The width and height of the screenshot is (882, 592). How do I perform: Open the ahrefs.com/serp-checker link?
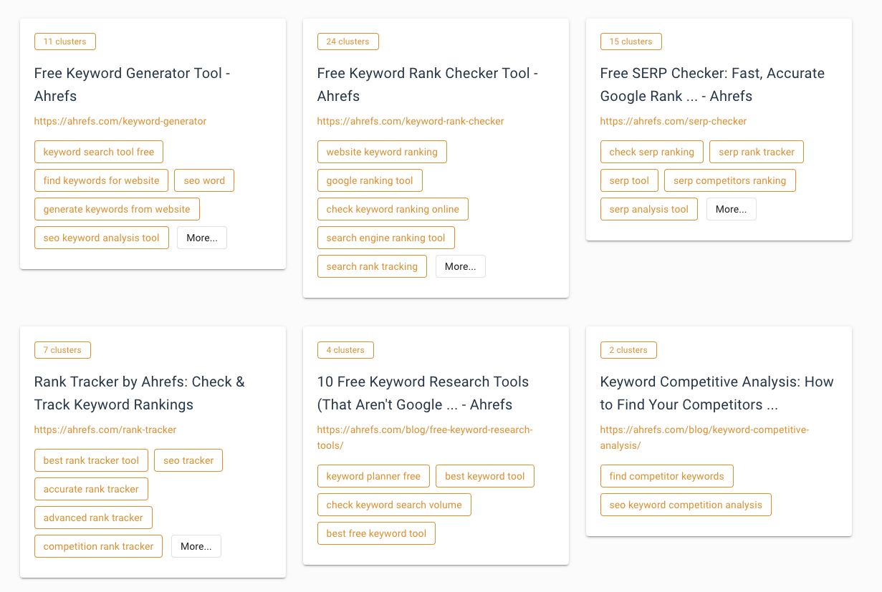(674, 121)
